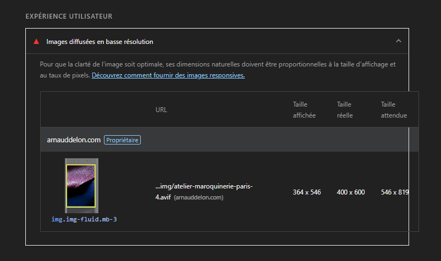Click the red warning triangle icon

[x=36, y=41]
